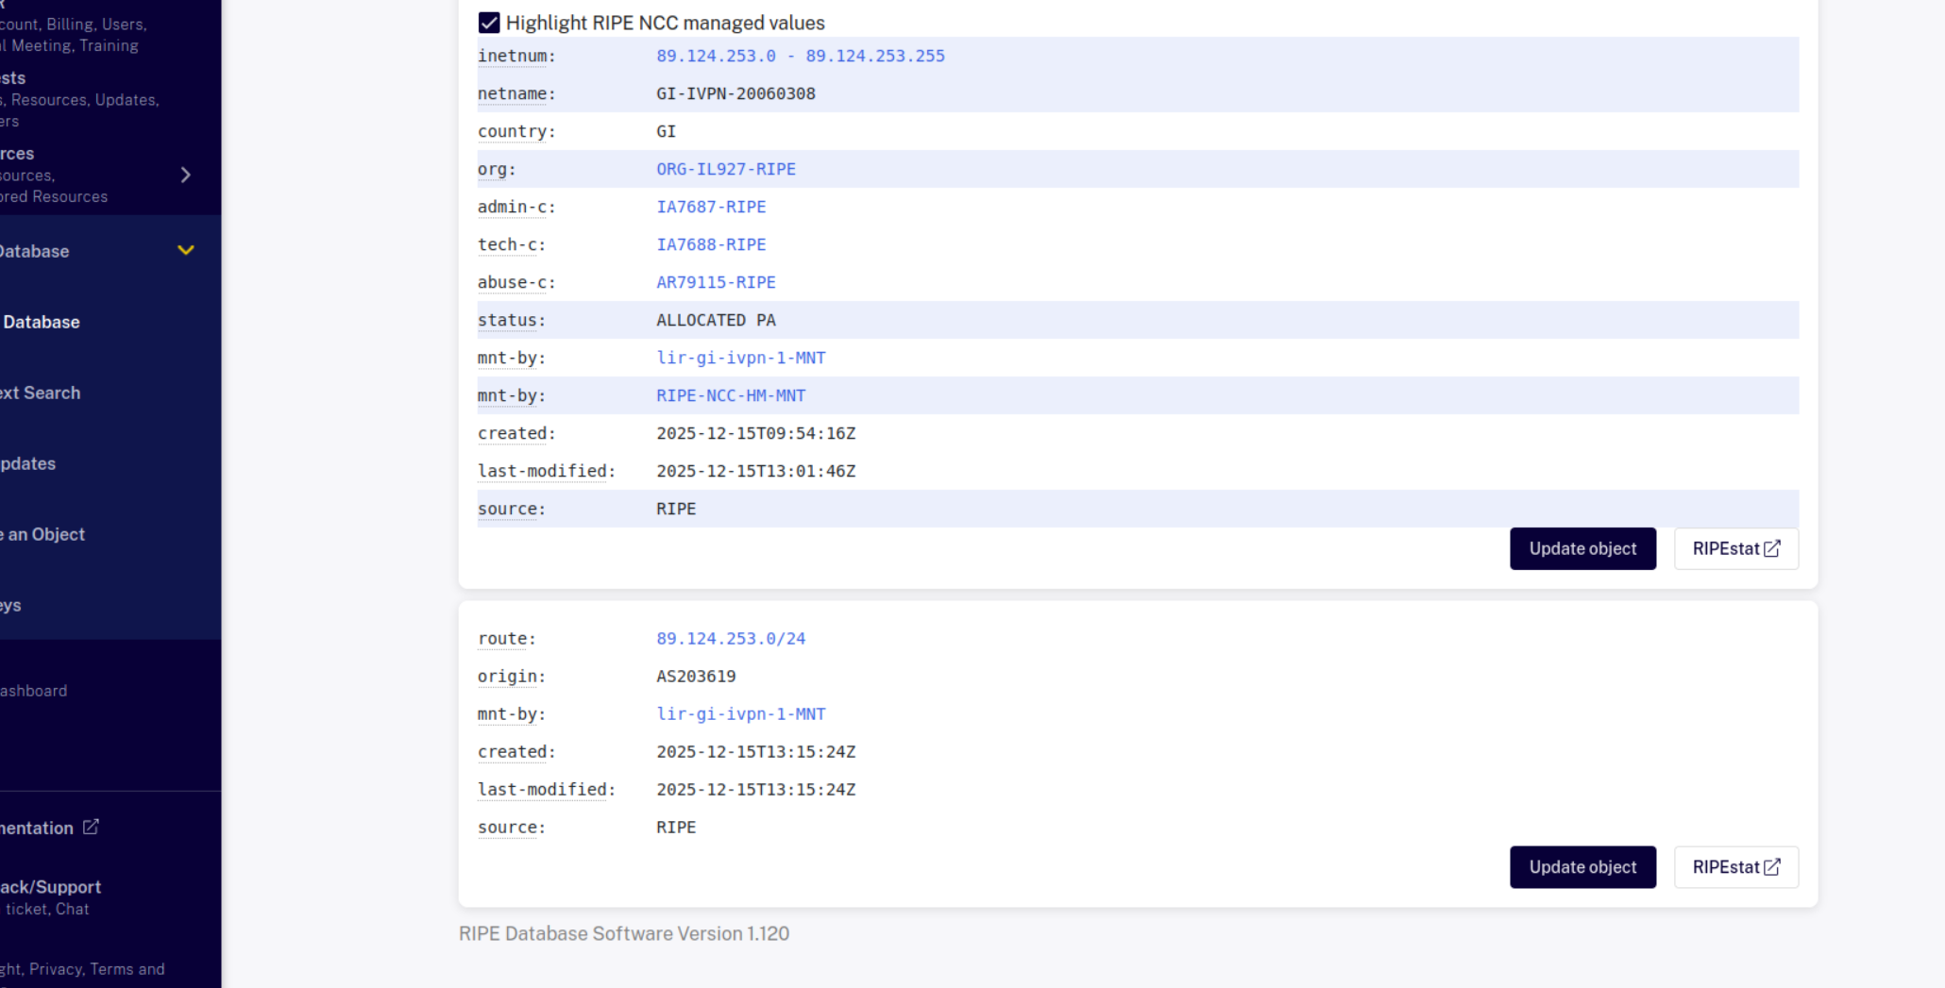Open route 89.124.253.0/24 link
This screenshot has width=1945, height=988.
730,639
